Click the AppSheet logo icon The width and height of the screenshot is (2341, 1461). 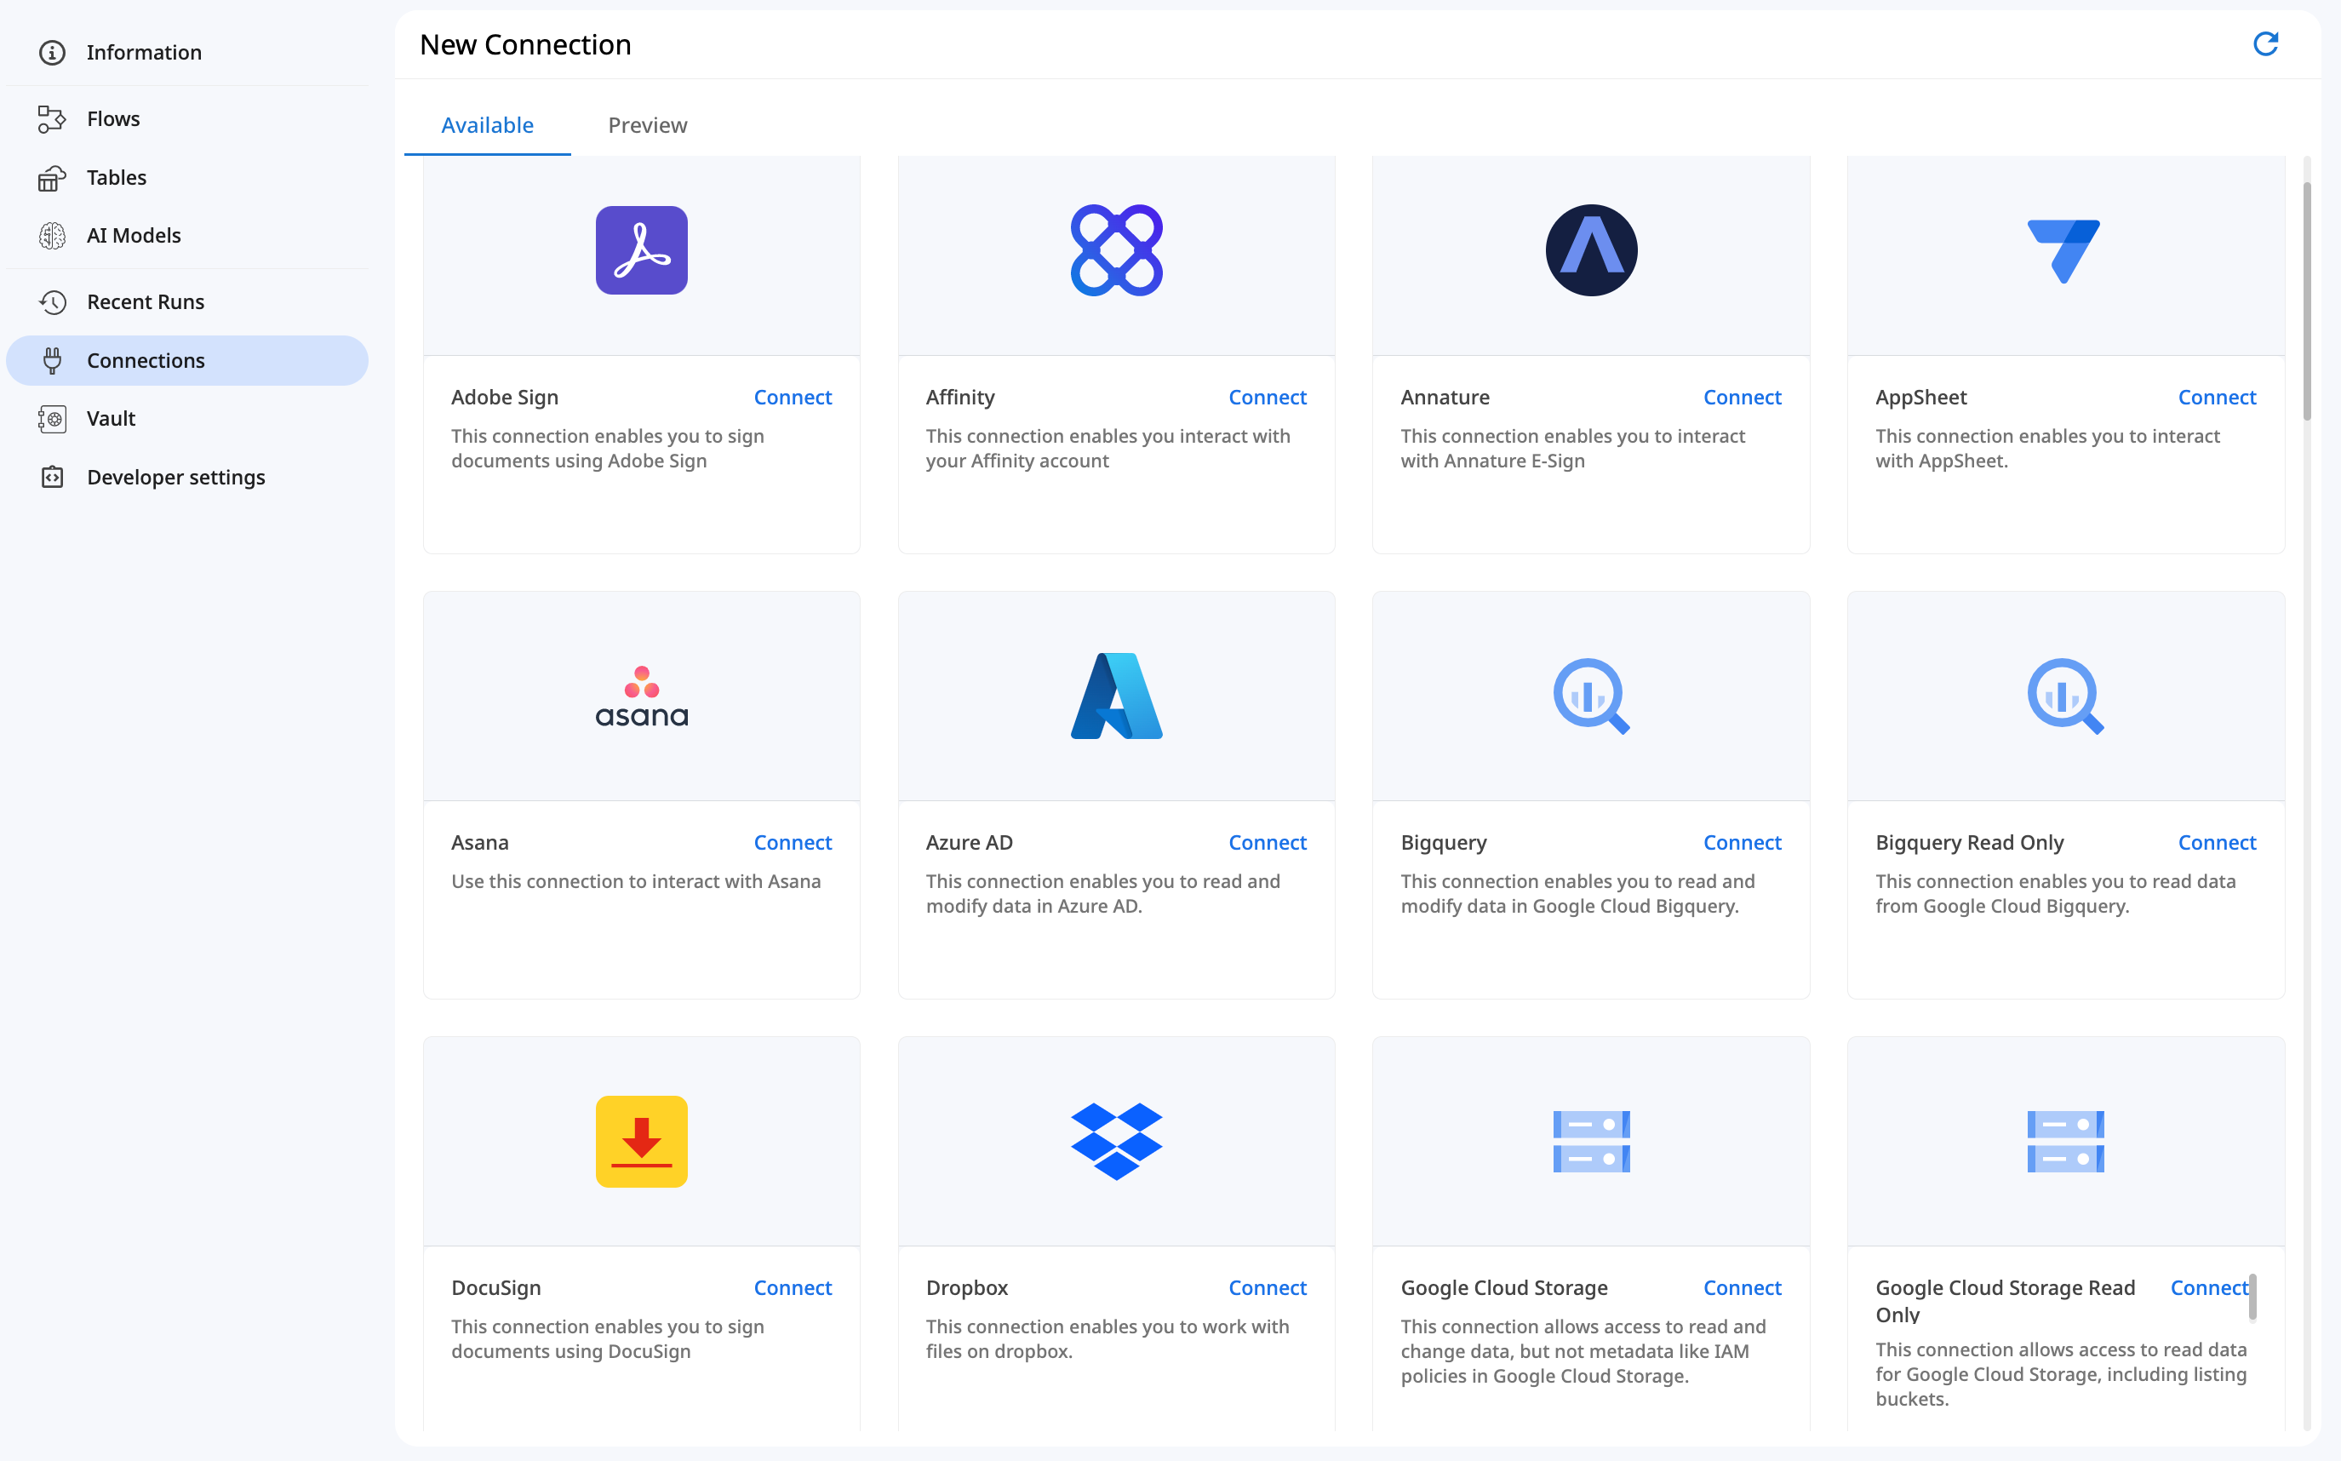(x=2063, y=250)
